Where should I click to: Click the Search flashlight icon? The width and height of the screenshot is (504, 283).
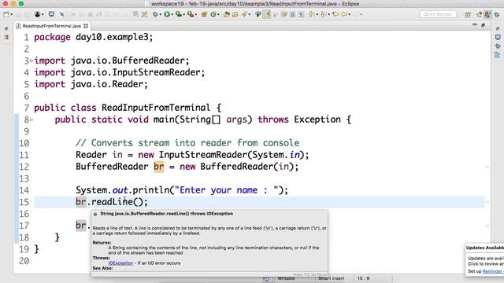tap(244, 14)
